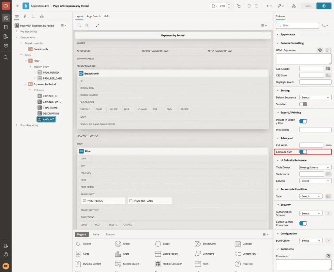Undo the last change
The image size is (334, 272).
click(249, 6)
